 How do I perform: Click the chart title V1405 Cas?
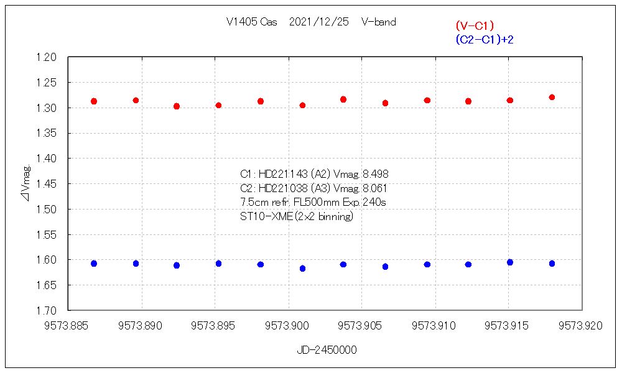(252, 22)
